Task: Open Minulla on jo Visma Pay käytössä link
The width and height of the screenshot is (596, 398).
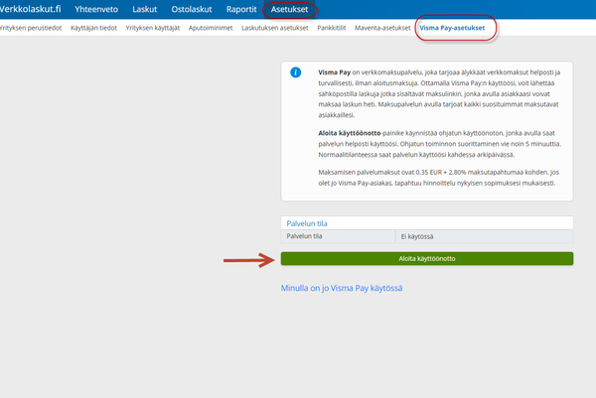Action: pyautogui.click(x=342, y=288)
